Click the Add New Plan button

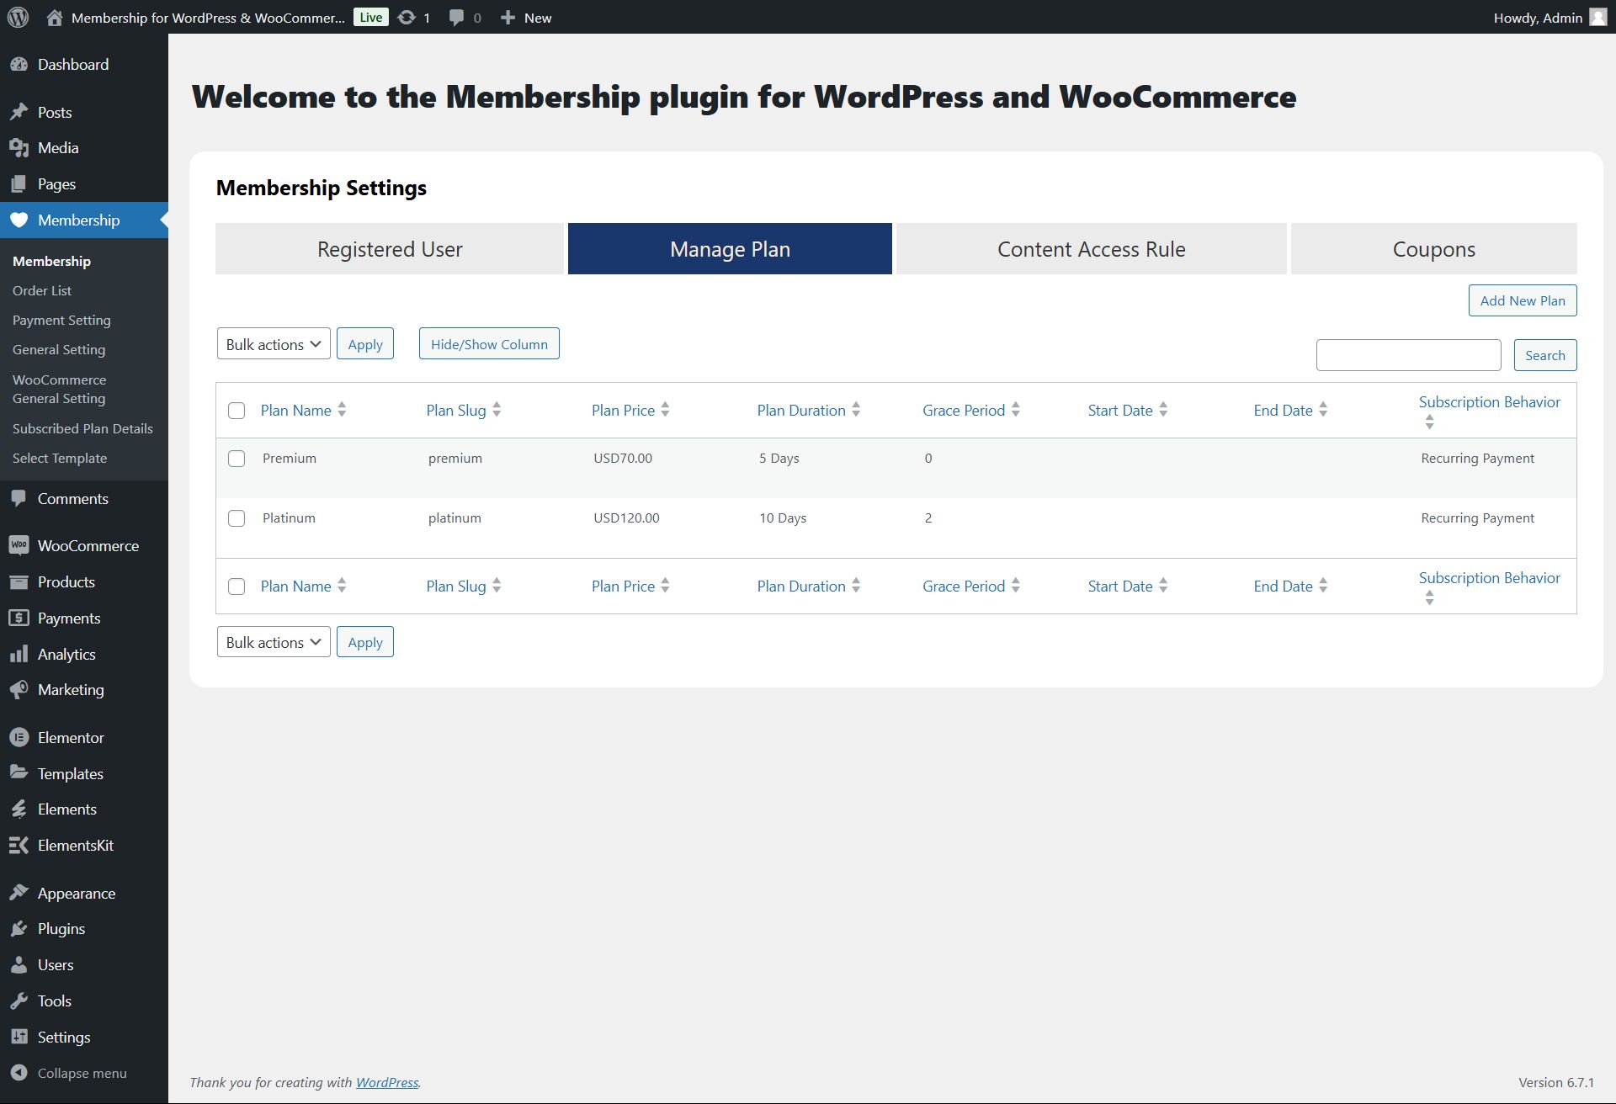pyautogui.click(x=1522, y=300)
